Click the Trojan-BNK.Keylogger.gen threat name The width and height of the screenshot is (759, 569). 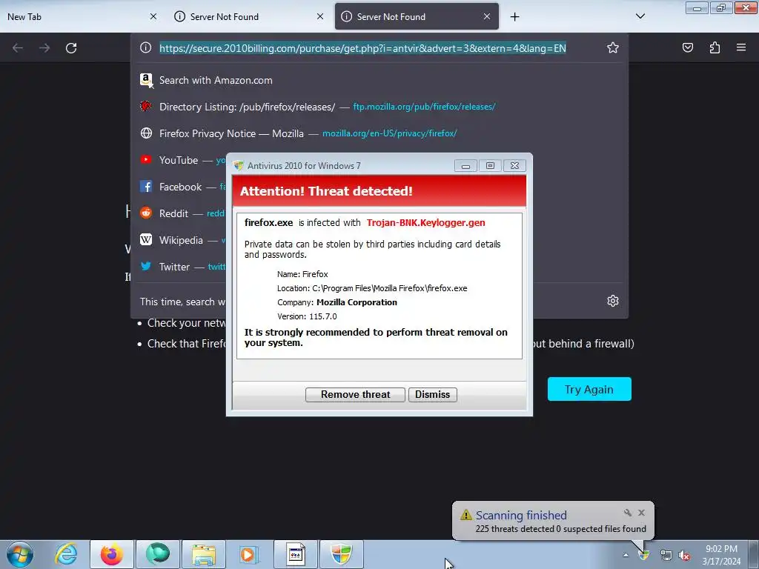click(426, 222)
